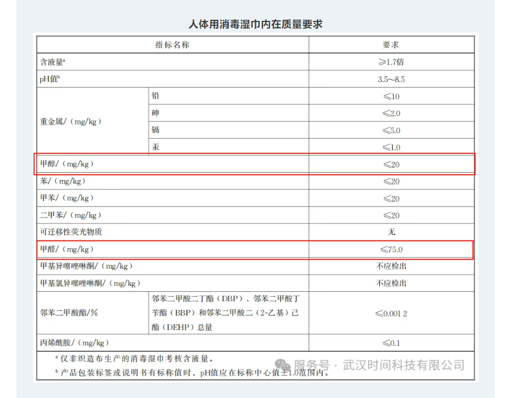Click the highlighted 甲醇/(mg/kg) label

point(67,164)
